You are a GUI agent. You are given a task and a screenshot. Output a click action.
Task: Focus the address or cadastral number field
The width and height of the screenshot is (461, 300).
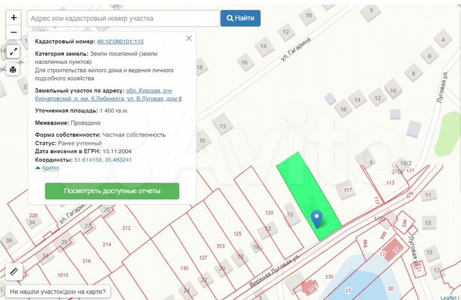[123, 18]
